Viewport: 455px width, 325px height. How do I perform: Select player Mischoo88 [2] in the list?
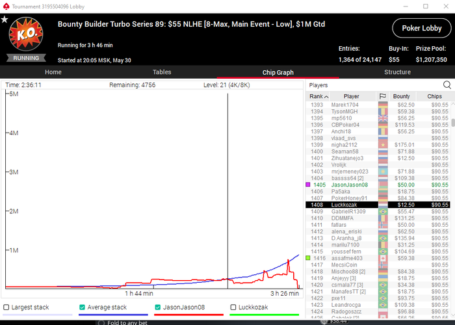tap(378, 272)
